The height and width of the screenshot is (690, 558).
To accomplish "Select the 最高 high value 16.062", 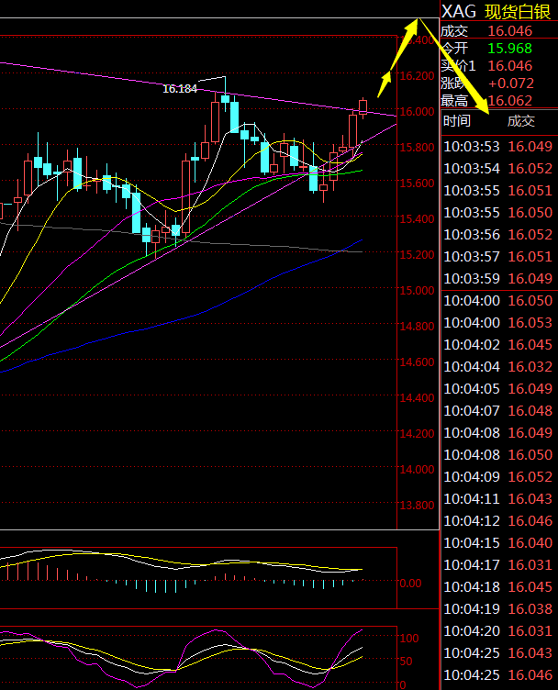I will pyautogui.click(x=509, y=101).
